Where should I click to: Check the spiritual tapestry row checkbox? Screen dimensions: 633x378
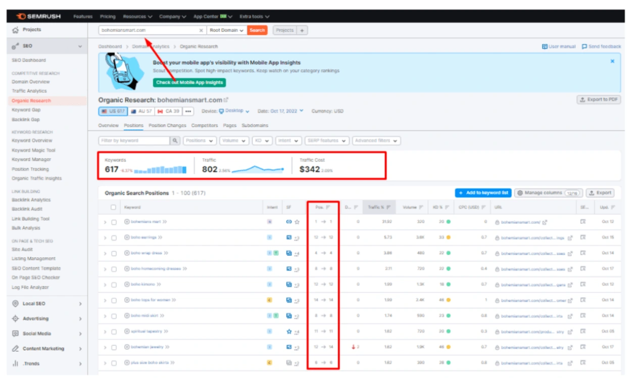114,332
